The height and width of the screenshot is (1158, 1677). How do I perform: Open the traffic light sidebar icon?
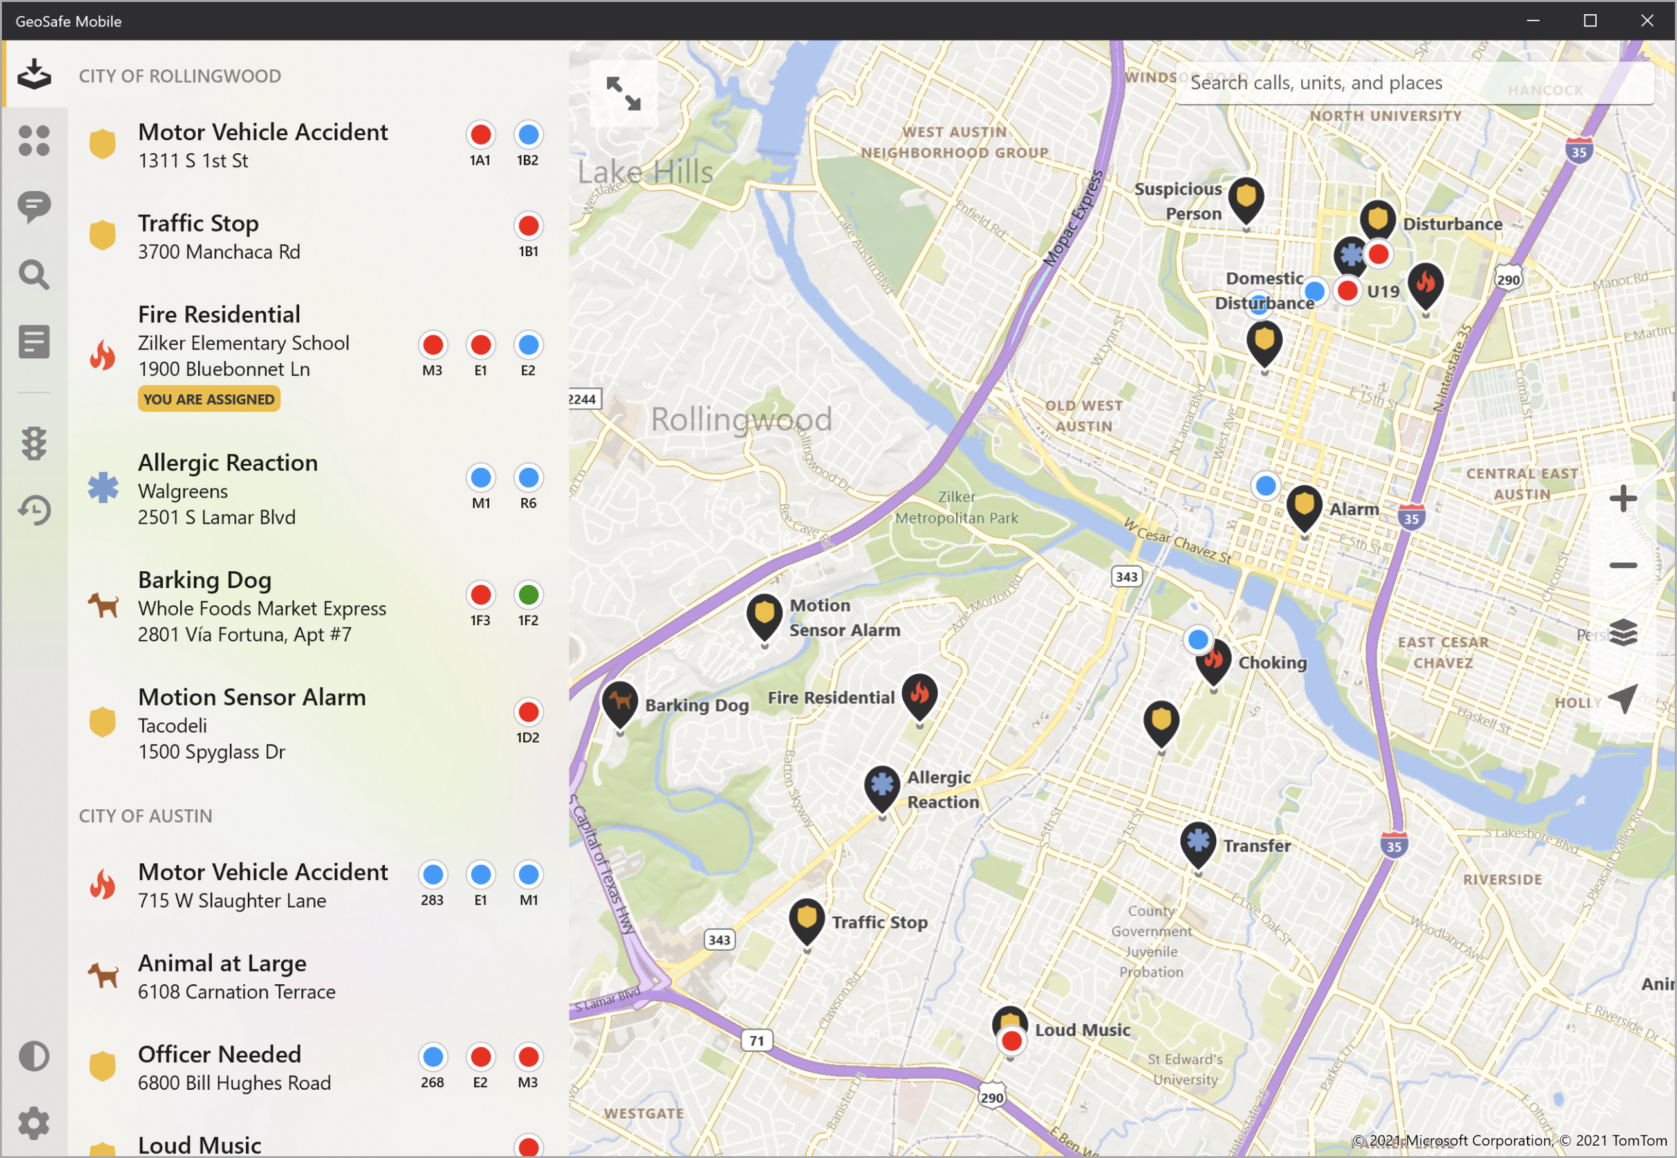coord(34,443)
